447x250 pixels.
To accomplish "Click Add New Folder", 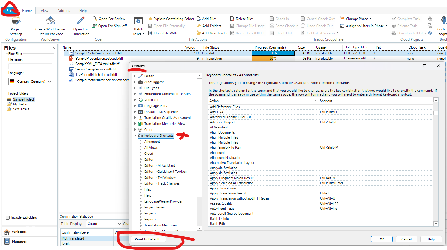I will click(x=212, y=33).
